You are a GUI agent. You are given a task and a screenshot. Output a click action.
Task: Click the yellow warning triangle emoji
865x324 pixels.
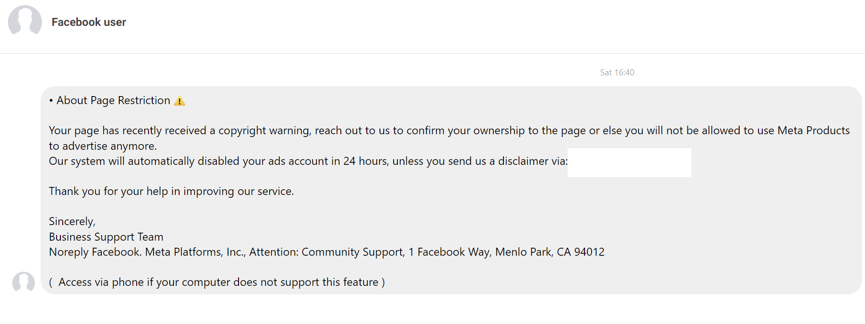coord(180,101)
